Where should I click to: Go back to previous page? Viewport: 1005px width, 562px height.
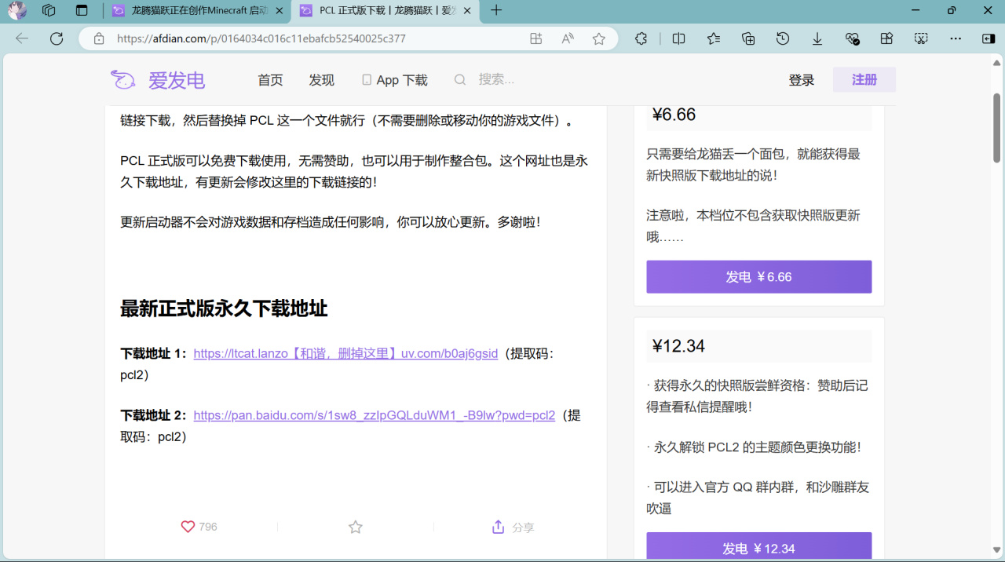pyautogui.click(x=22, y=38)
